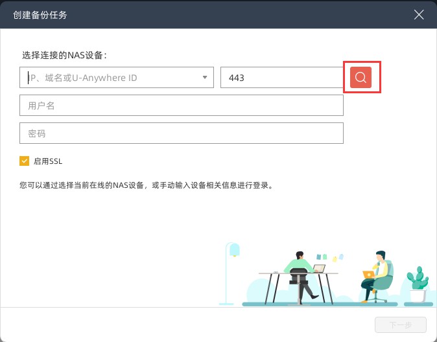Screen dimensions: 437x342
Task: Click the 选择连接的NAS设备 label
Action: tap(64, 56)
